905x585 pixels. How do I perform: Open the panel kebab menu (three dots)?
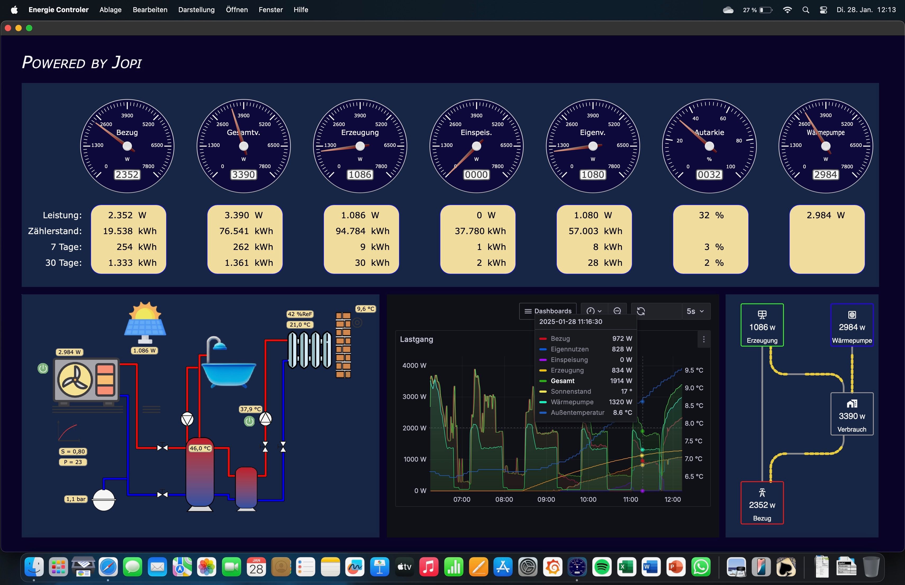click(704, 339)
